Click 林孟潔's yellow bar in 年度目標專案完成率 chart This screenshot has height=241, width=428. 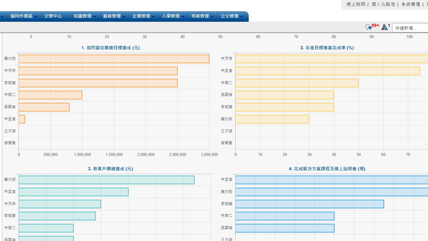(x=328, y=71)
